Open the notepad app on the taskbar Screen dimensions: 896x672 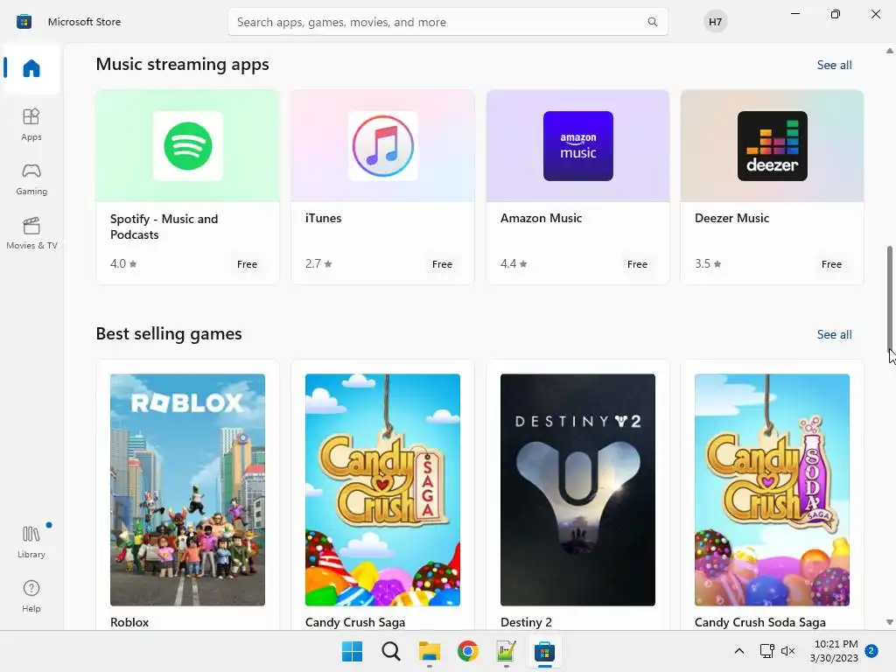(506, 651)
